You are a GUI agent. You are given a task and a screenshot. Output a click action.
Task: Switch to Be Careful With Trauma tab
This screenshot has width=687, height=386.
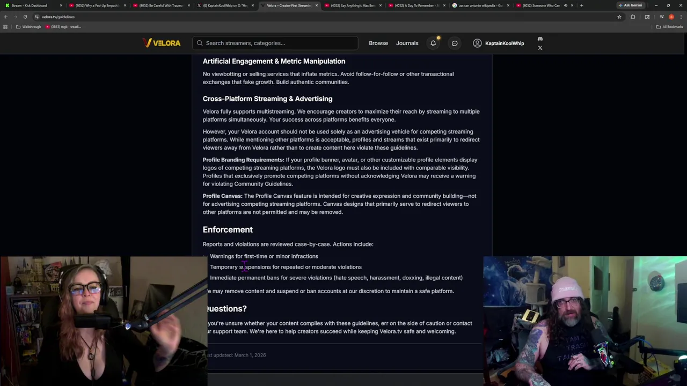(x=161, y=5)
